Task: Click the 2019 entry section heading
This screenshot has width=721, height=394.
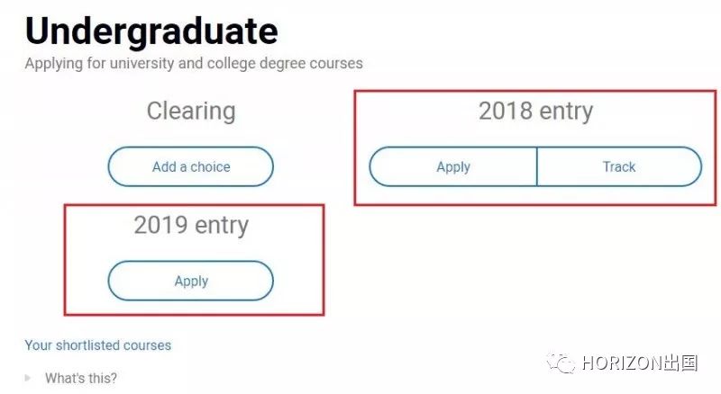Action: [x=191, y=225]
